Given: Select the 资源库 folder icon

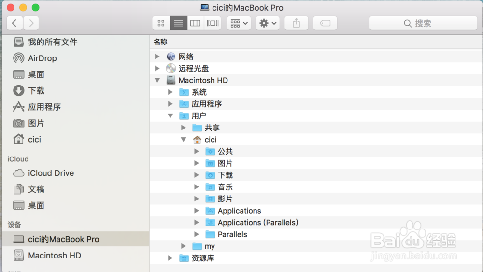Looking at the screenshot, I should 184,258.
